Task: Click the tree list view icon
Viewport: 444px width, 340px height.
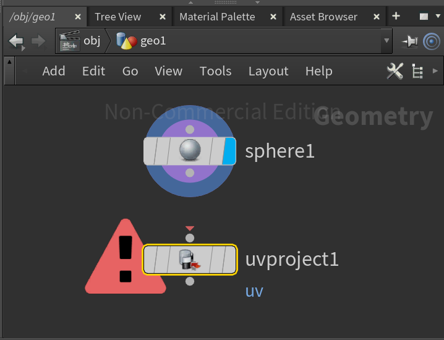Action: [417, 71]
